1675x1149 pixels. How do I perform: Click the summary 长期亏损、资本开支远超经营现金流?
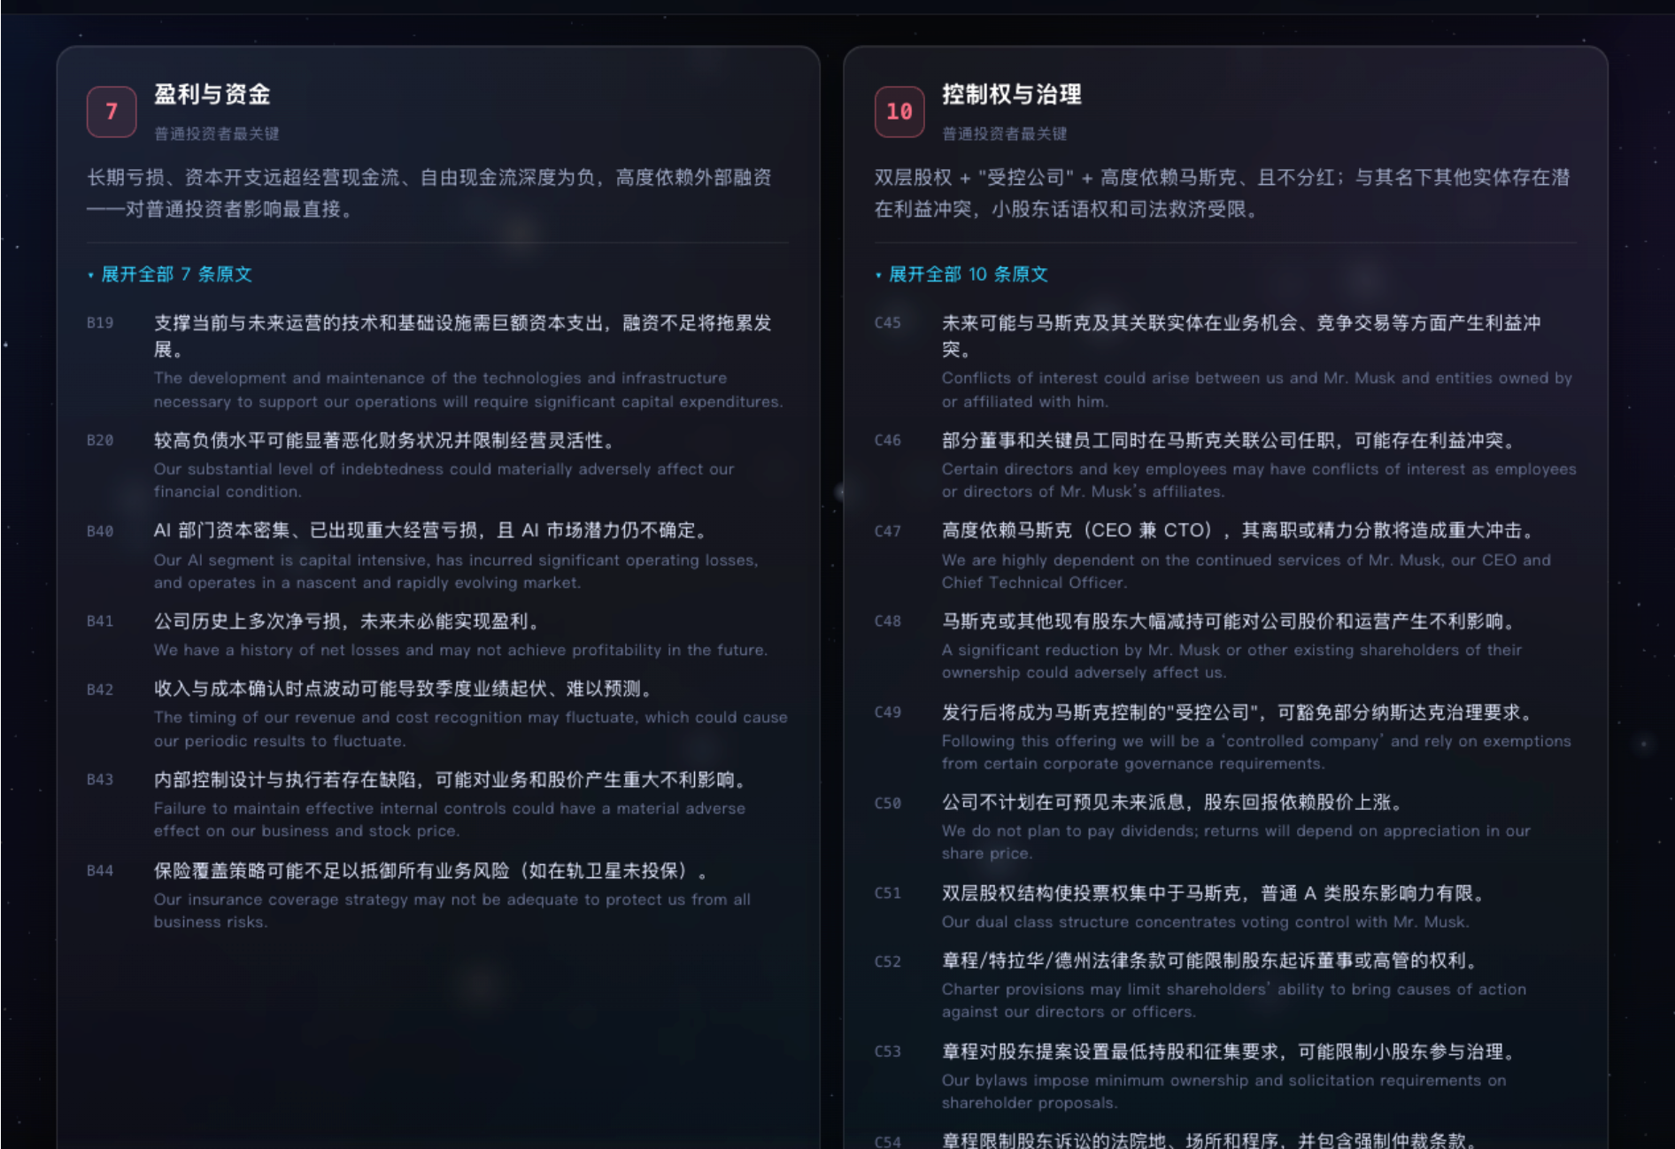[x=429, y=193]
